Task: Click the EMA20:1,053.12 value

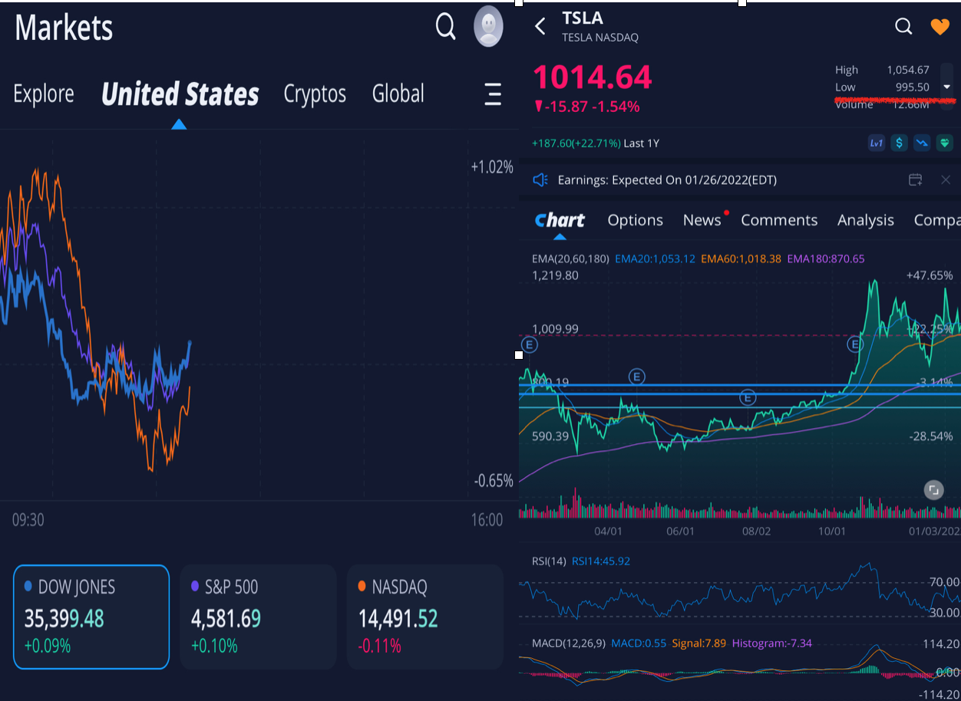Action: [x=655, y=259]
